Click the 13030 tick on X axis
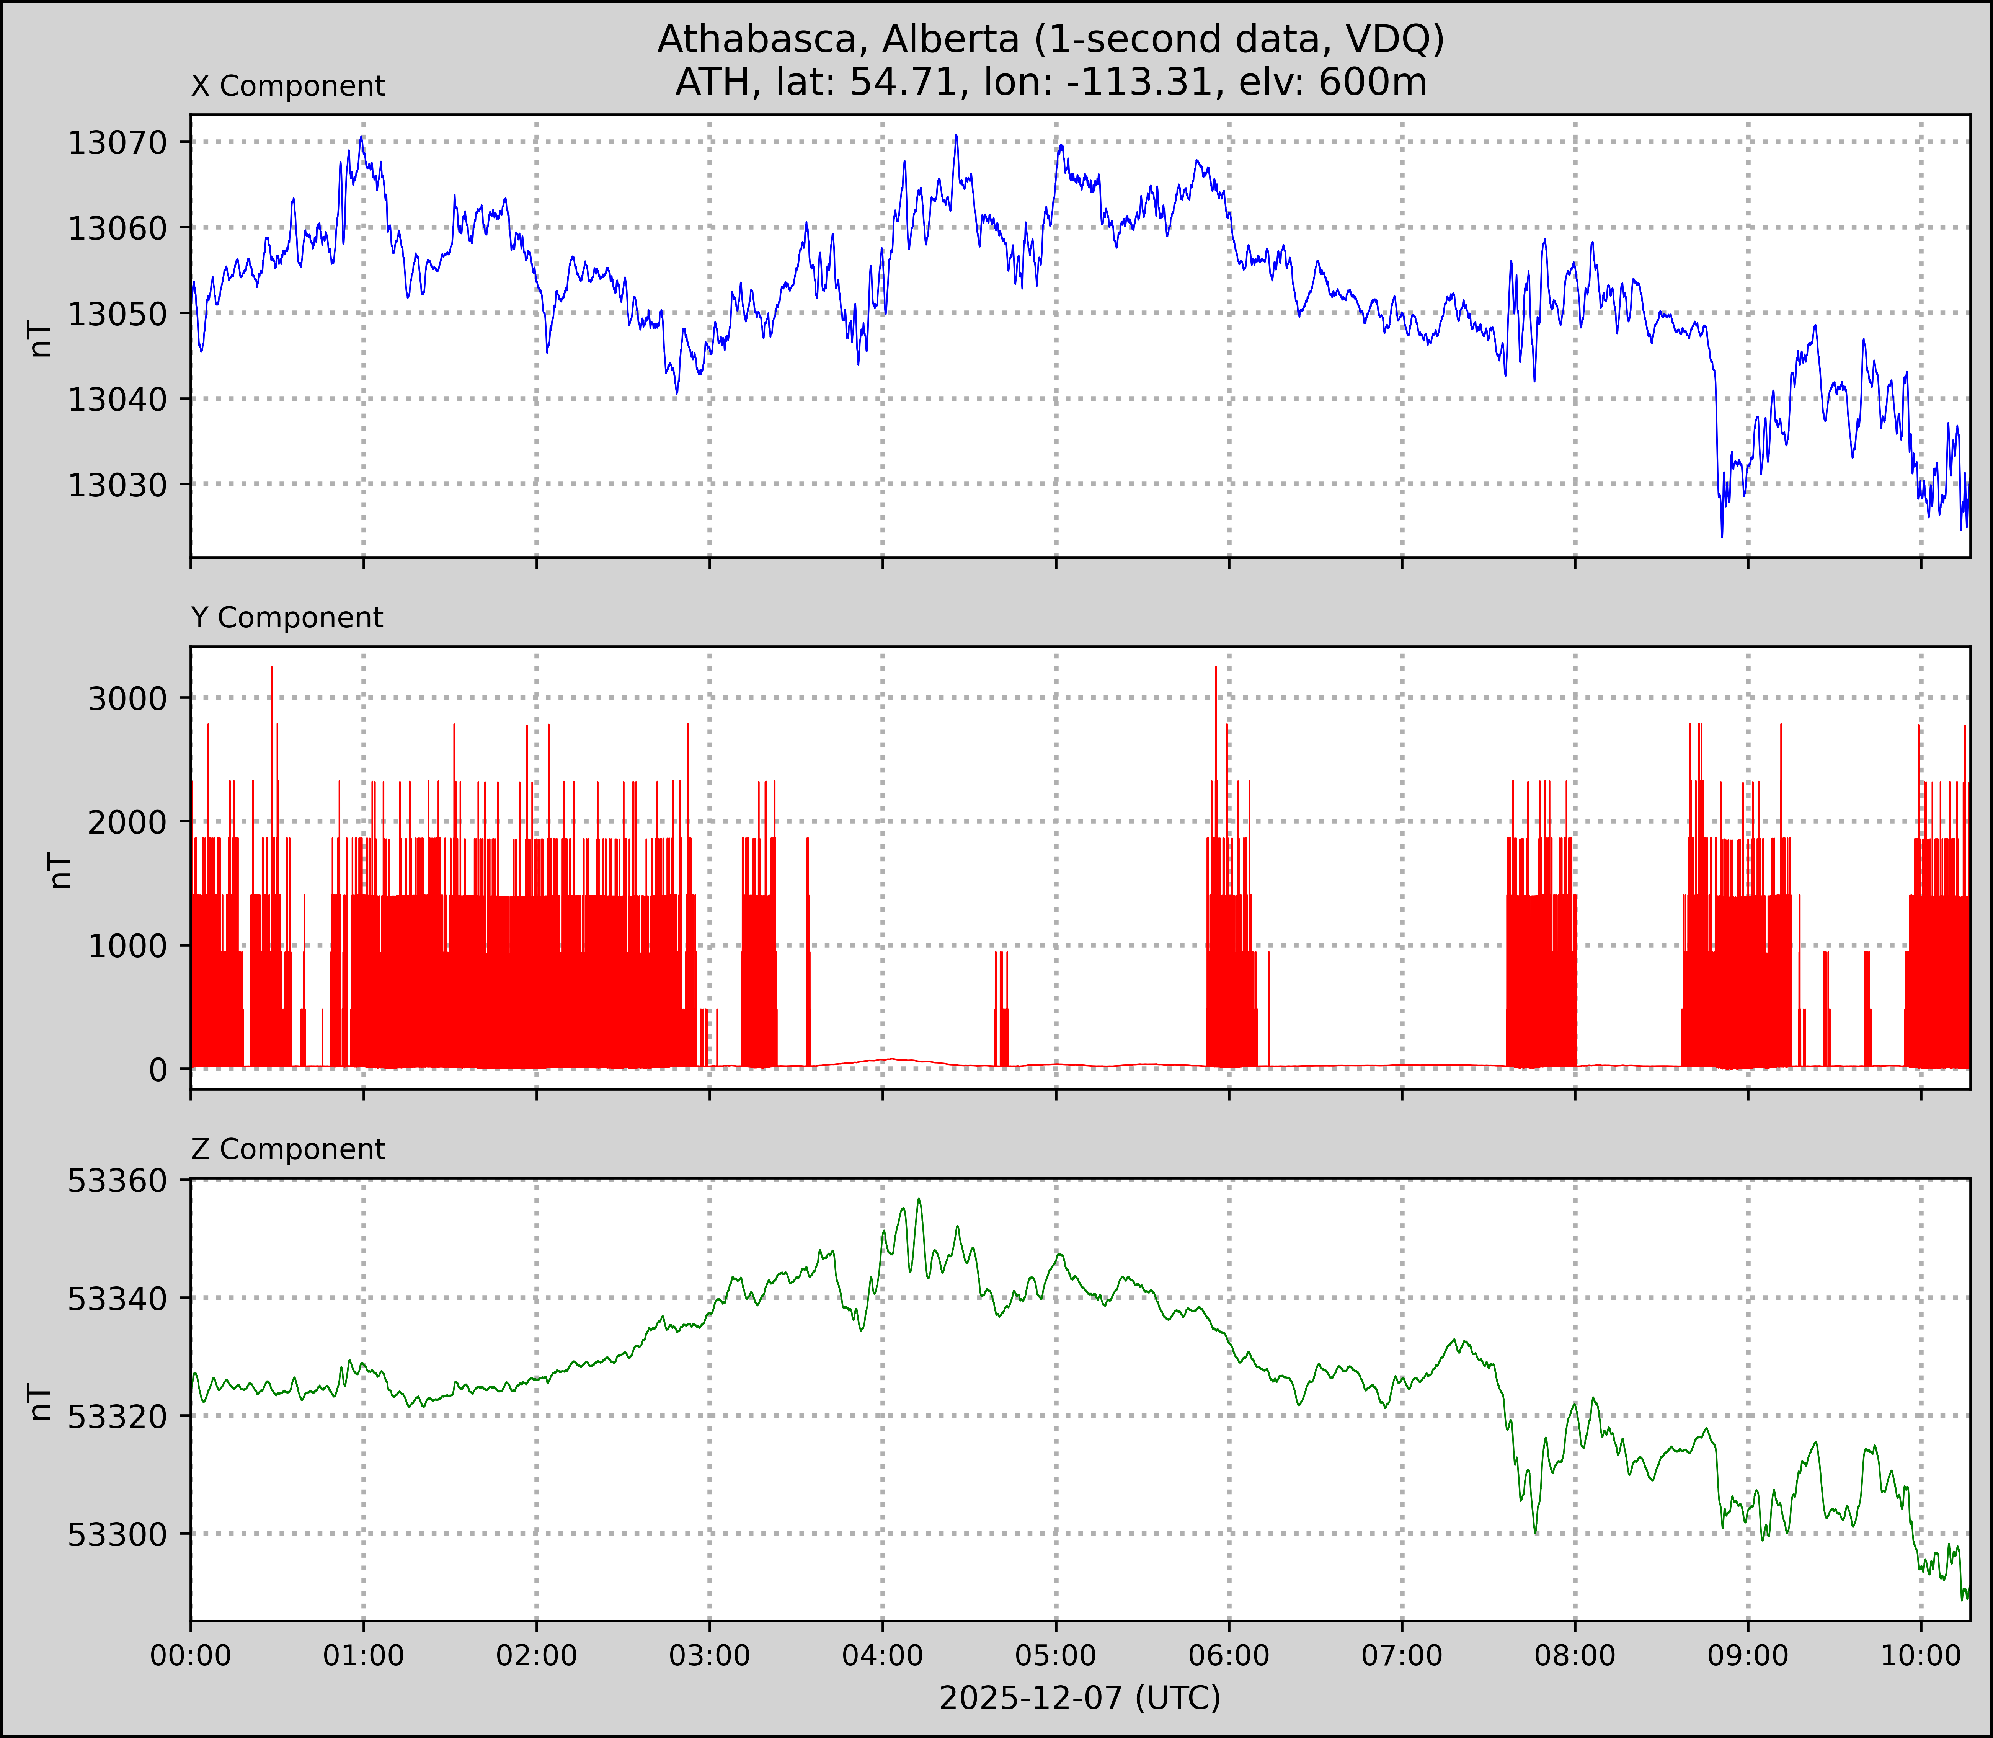This screenshot has width=1993, height=1738. pos(116,485)
